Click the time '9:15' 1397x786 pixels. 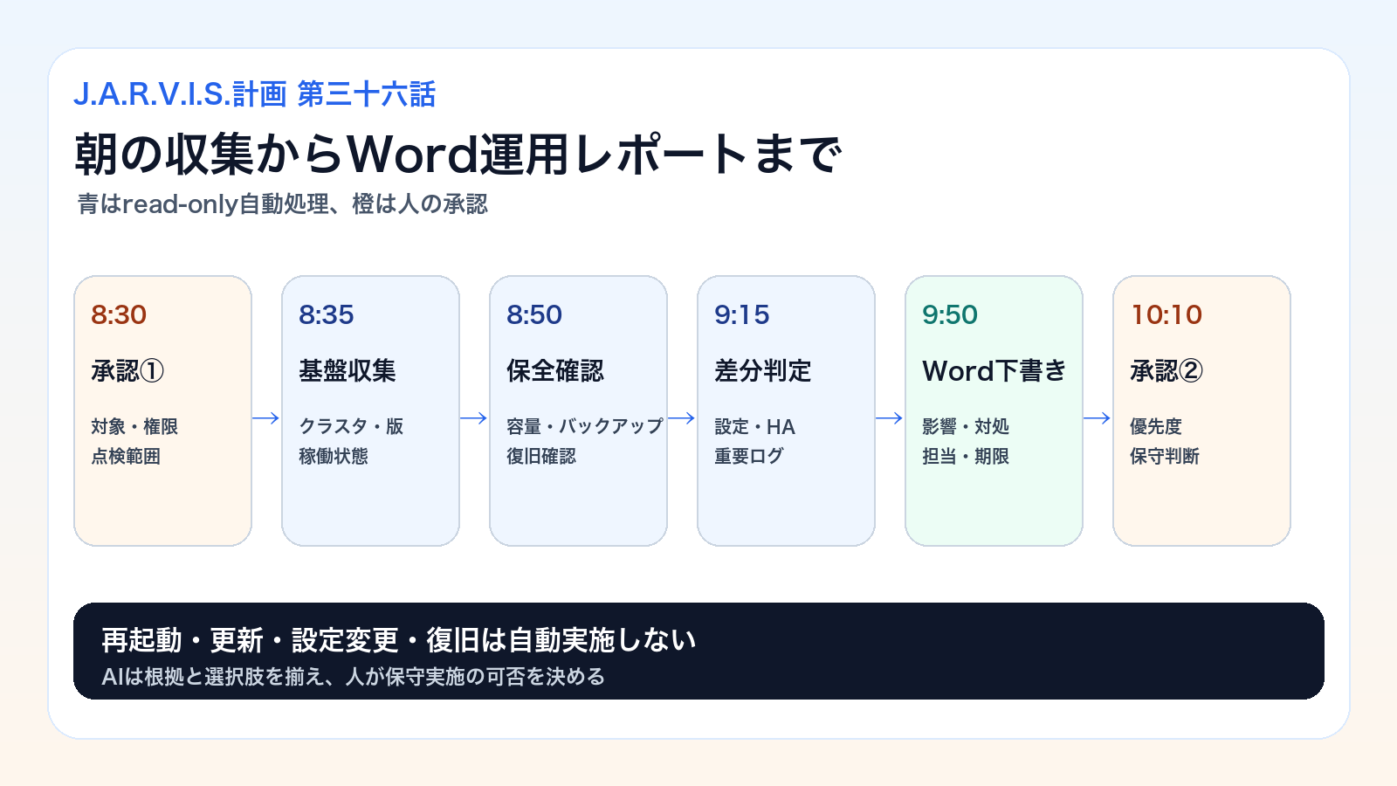[742, 314]
